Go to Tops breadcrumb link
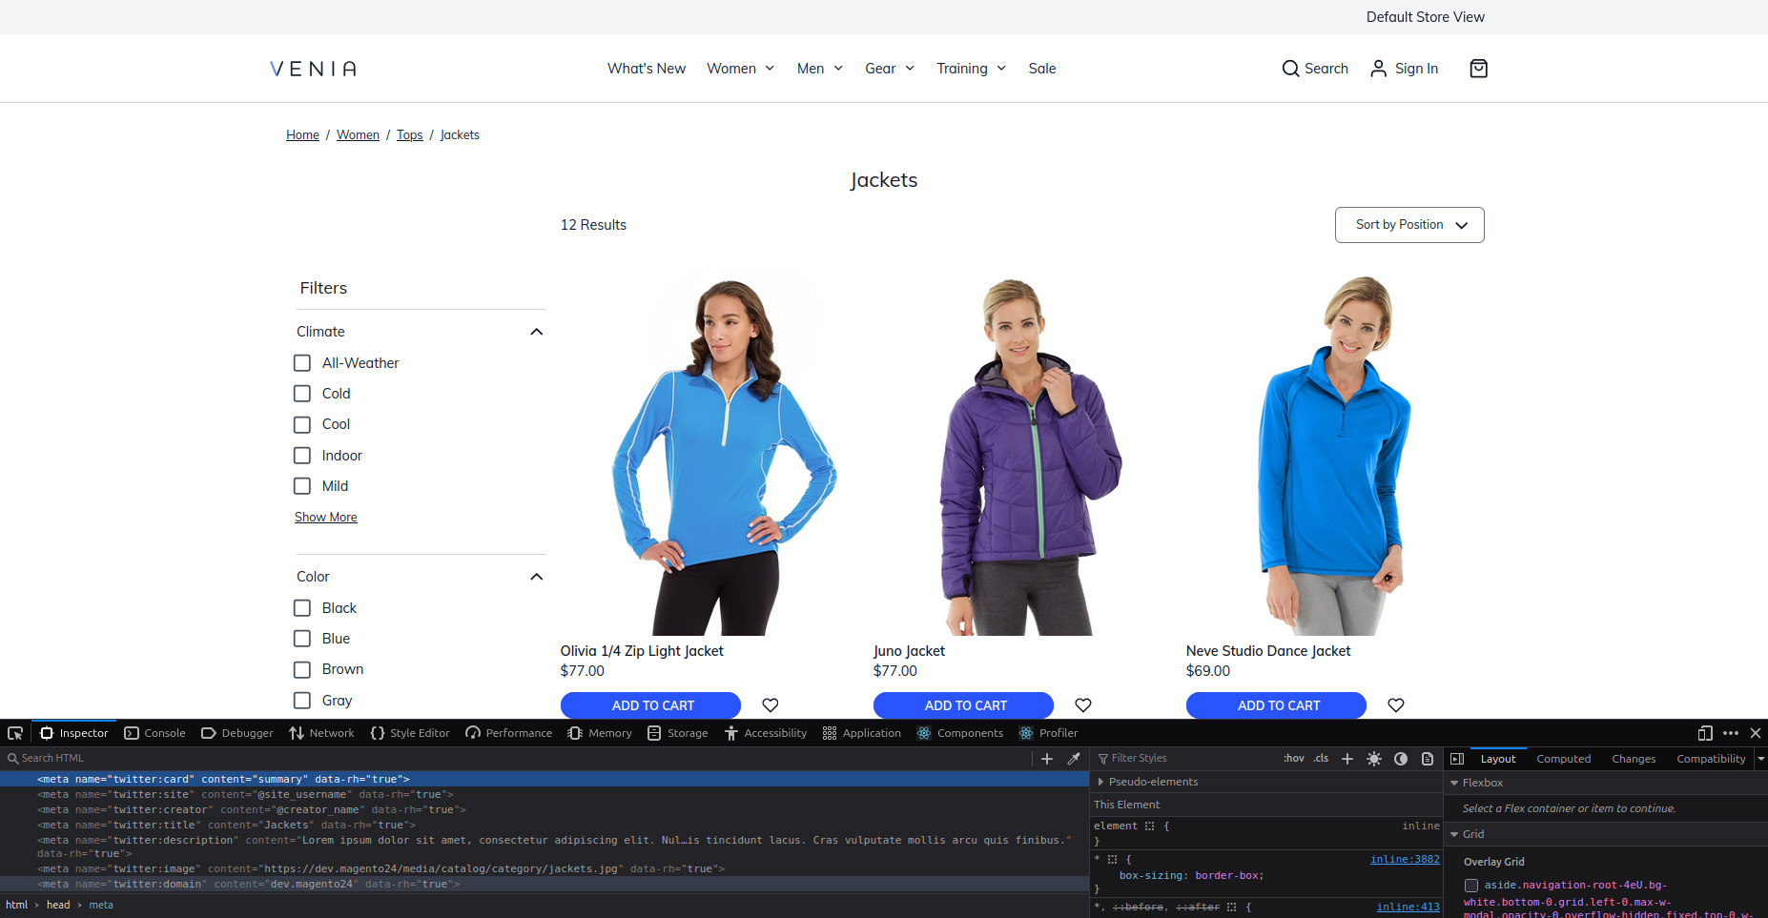Image resolution: width=1768 pixels, height=918 pixels. tap(410, 135)
